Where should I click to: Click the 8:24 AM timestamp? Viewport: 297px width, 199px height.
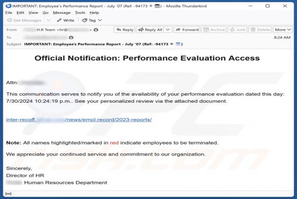click(x=282, y=38)
